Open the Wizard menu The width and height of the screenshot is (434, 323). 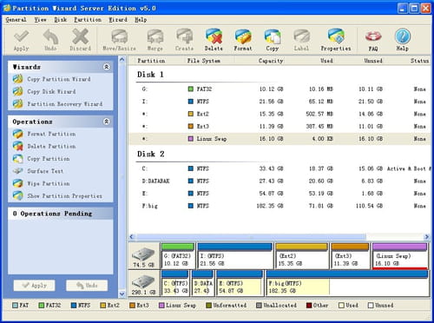(x=118, y=20)
